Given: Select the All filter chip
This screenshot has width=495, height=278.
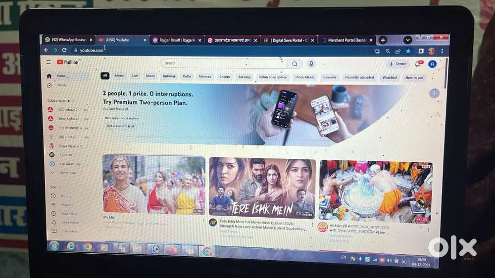Looking at the screenshot, I should pyautogui.click(x=105, y=76).
